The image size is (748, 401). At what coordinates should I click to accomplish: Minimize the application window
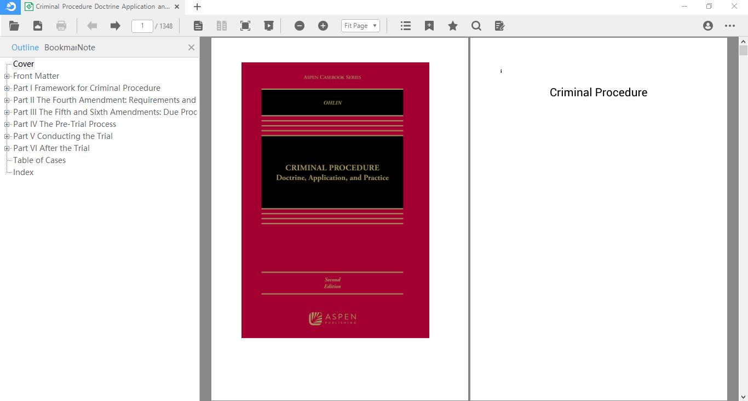click(x=684, y=7)
